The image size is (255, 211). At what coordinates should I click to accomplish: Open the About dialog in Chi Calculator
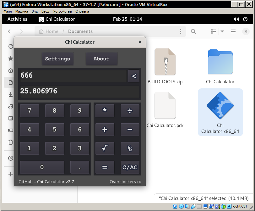pos(101,59)
